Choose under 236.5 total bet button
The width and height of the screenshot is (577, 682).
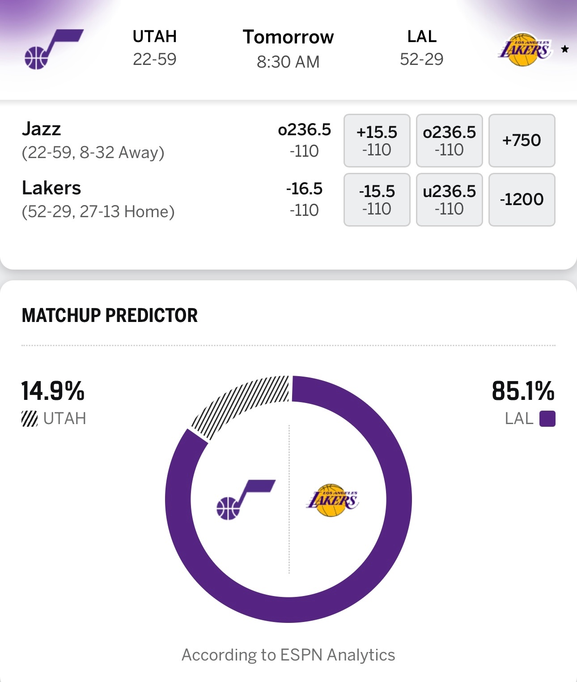coord(449,200)
